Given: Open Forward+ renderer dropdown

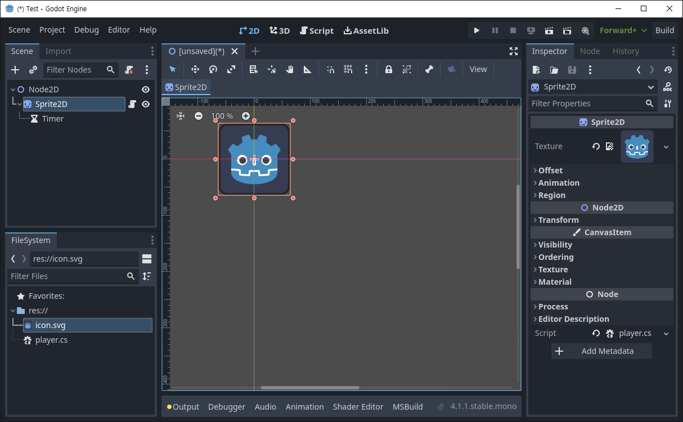Looking at the screenshot, I should click(623, 30).
